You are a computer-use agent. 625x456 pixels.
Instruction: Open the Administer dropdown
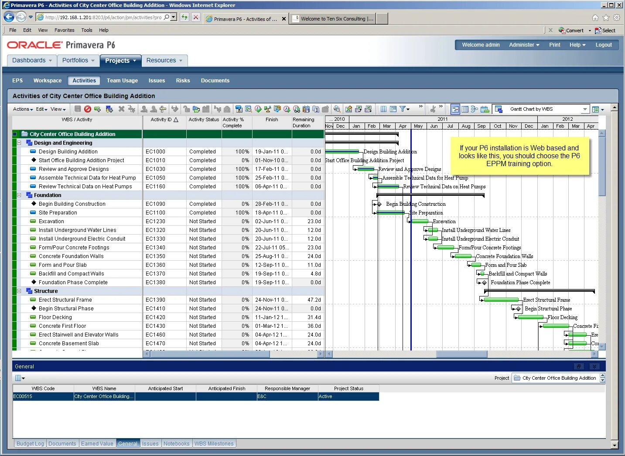click(524, 45)
